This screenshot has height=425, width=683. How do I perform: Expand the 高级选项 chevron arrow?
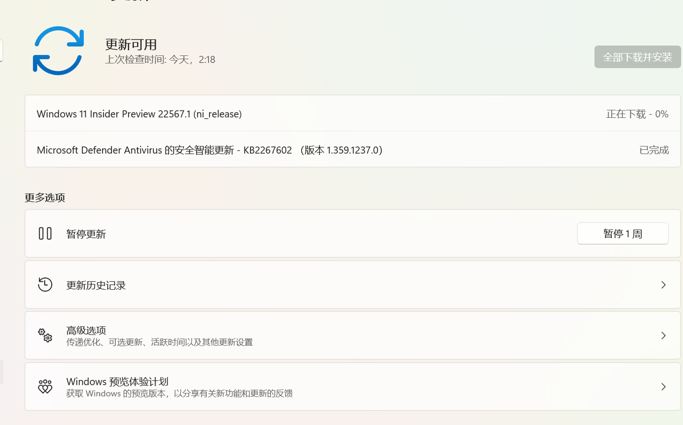click(664, 336)
